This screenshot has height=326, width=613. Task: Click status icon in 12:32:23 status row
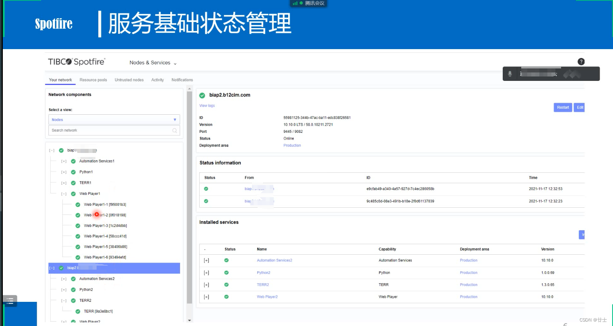[x=206, y=201]
